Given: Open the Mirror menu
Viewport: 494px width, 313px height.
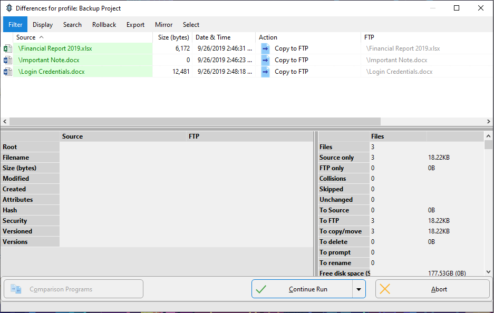Looking at the screenshot, I should 163,25.
